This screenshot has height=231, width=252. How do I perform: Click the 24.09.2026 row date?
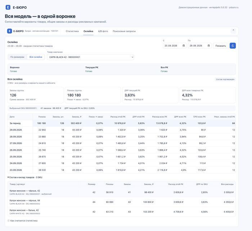pos(15,163)
